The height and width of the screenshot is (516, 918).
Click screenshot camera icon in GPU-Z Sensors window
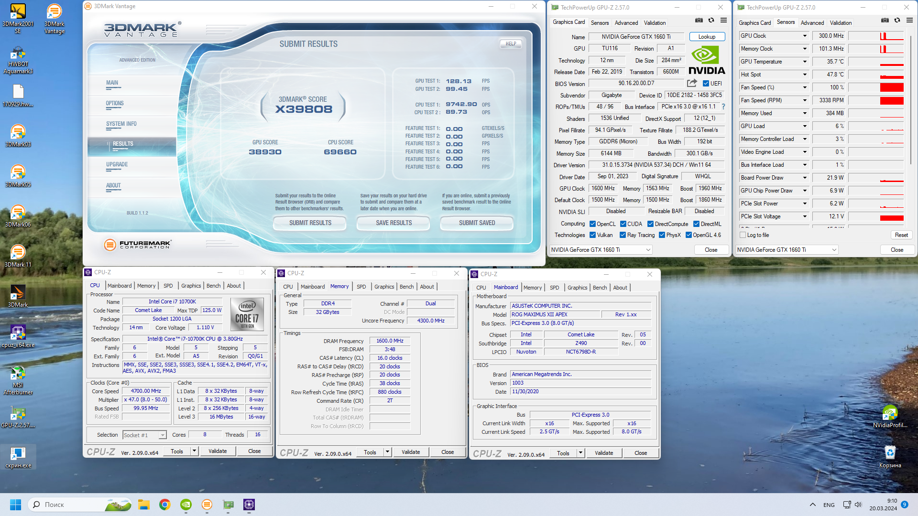click(x=885, y=21)
